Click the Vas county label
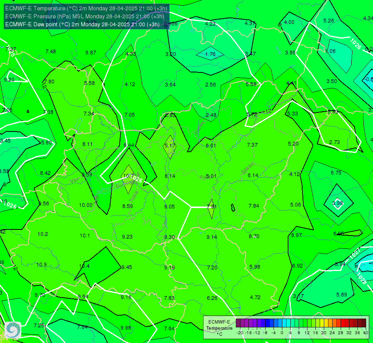Viewport: 373px width, 343px height. click(x=74, y=181)
